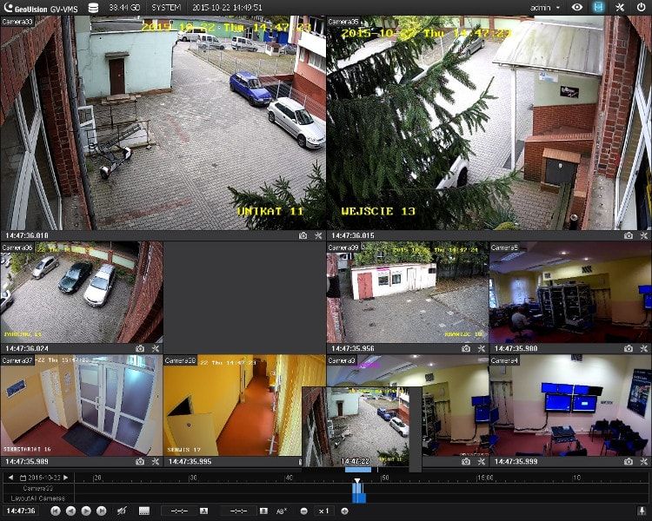Take snapshot of Camera5 tile
The height and width of the screenshot is (521, 652).
629,348
